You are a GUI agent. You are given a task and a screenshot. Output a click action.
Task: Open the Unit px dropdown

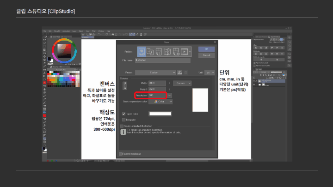coord(210,72)
